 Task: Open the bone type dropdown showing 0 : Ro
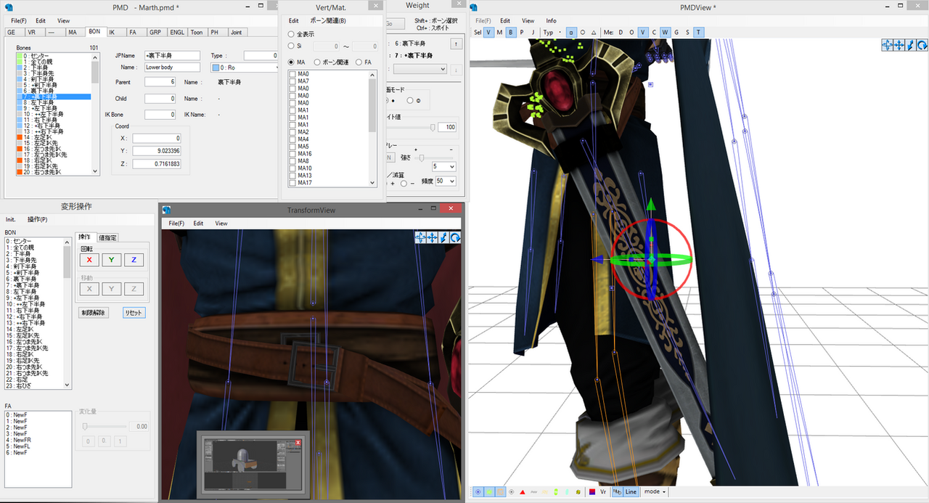click(x=245, y=68)
